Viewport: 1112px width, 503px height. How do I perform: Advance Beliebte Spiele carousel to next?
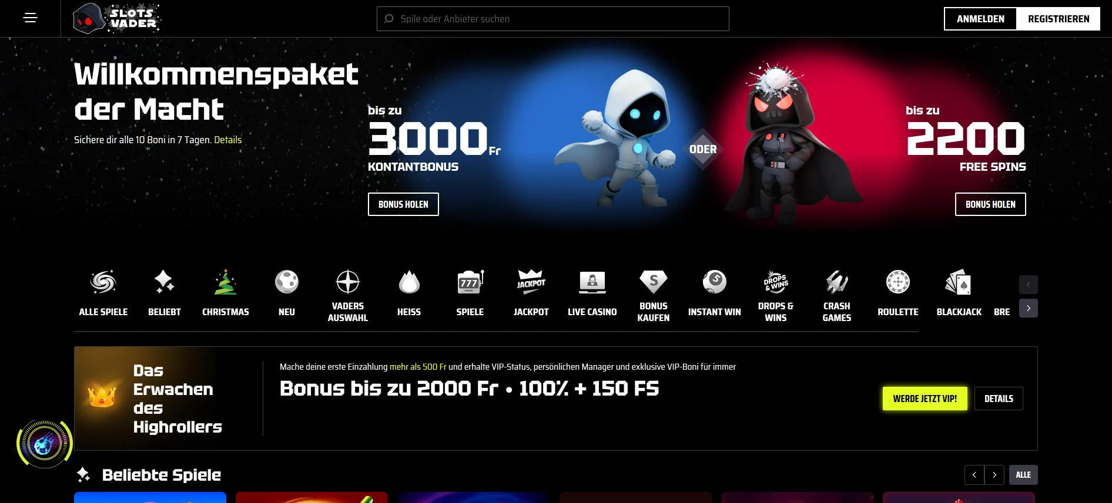994,475
